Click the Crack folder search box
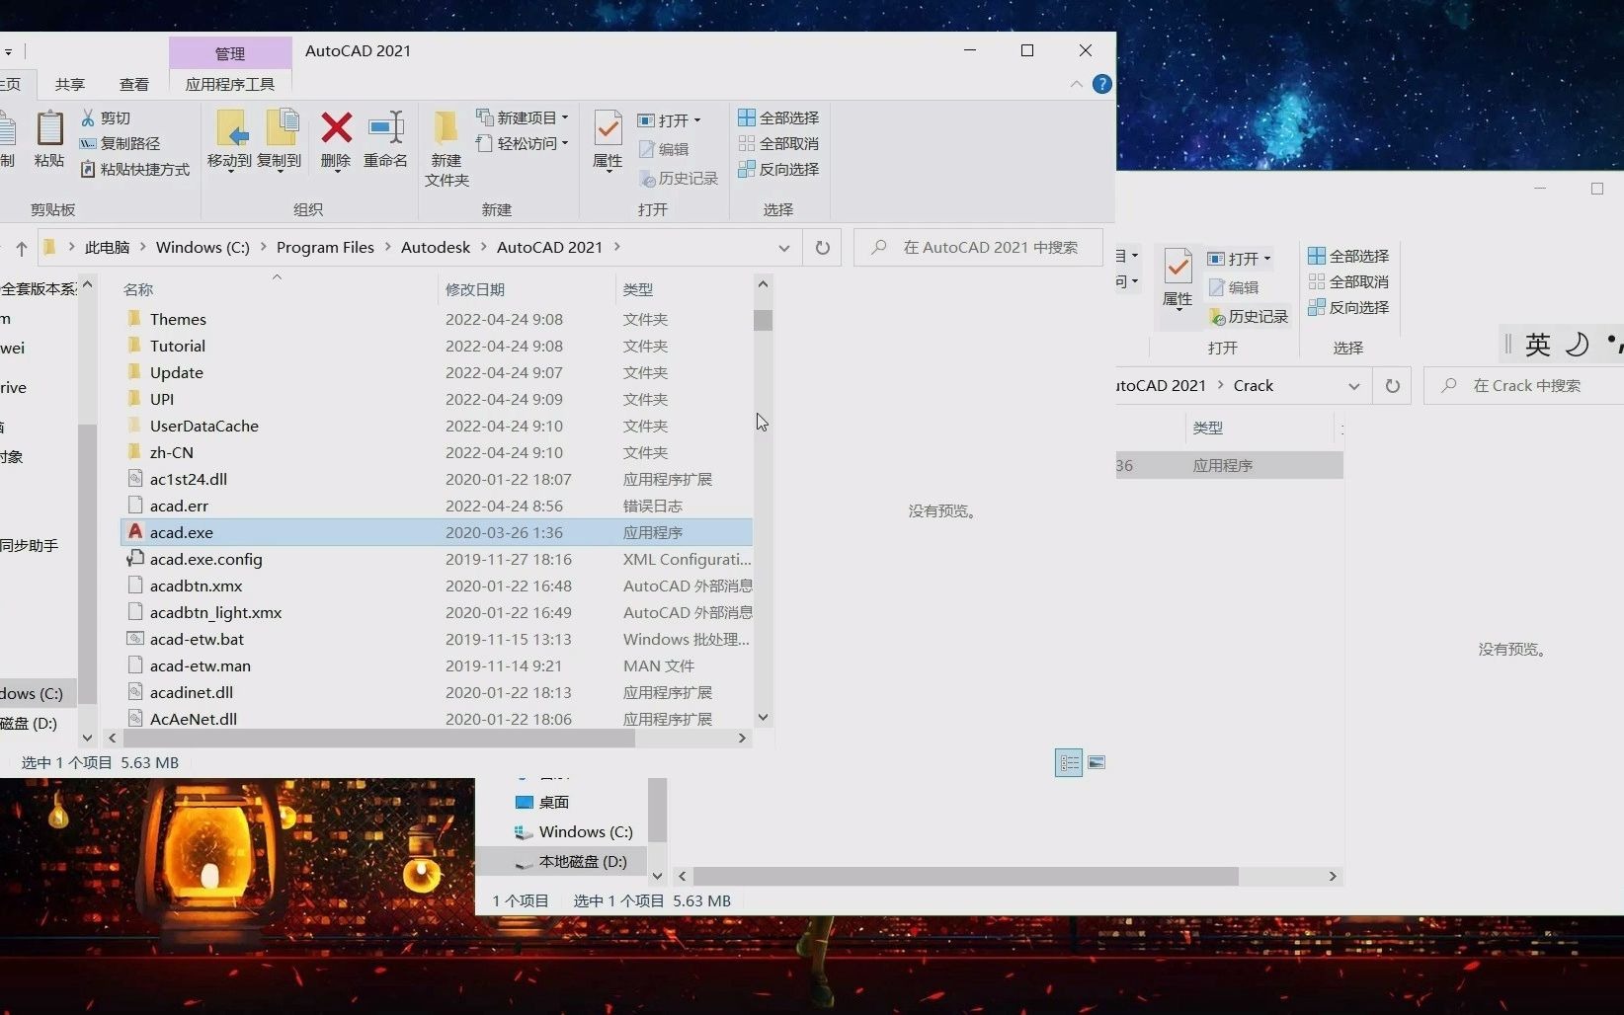The width and height of the screenshot is (1624, 1015). 1524,385
